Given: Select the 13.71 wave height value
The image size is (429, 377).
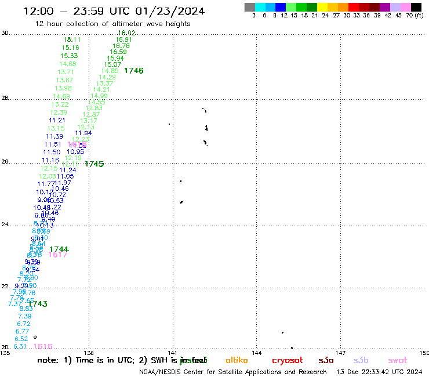Looking at the screenshot, I should [66, 72].
